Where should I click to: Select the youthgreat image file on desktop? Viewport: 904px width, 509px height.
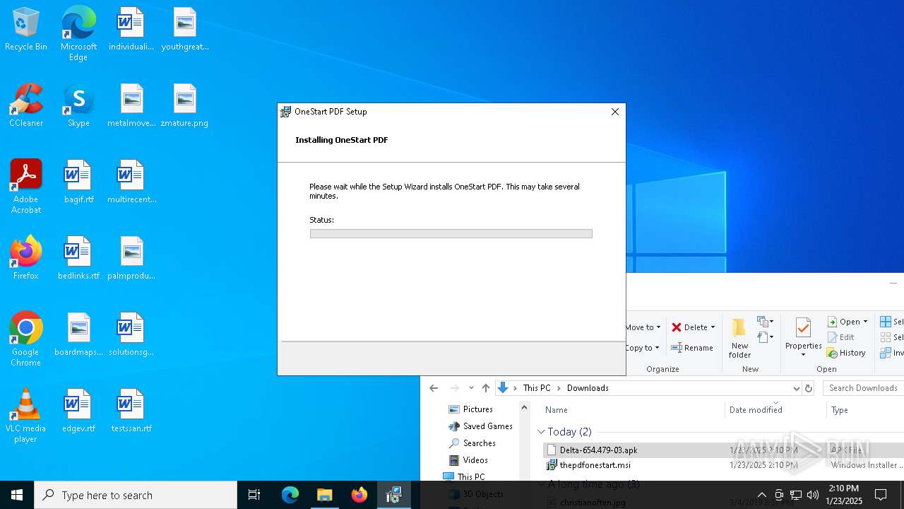[x=184, y=30]
